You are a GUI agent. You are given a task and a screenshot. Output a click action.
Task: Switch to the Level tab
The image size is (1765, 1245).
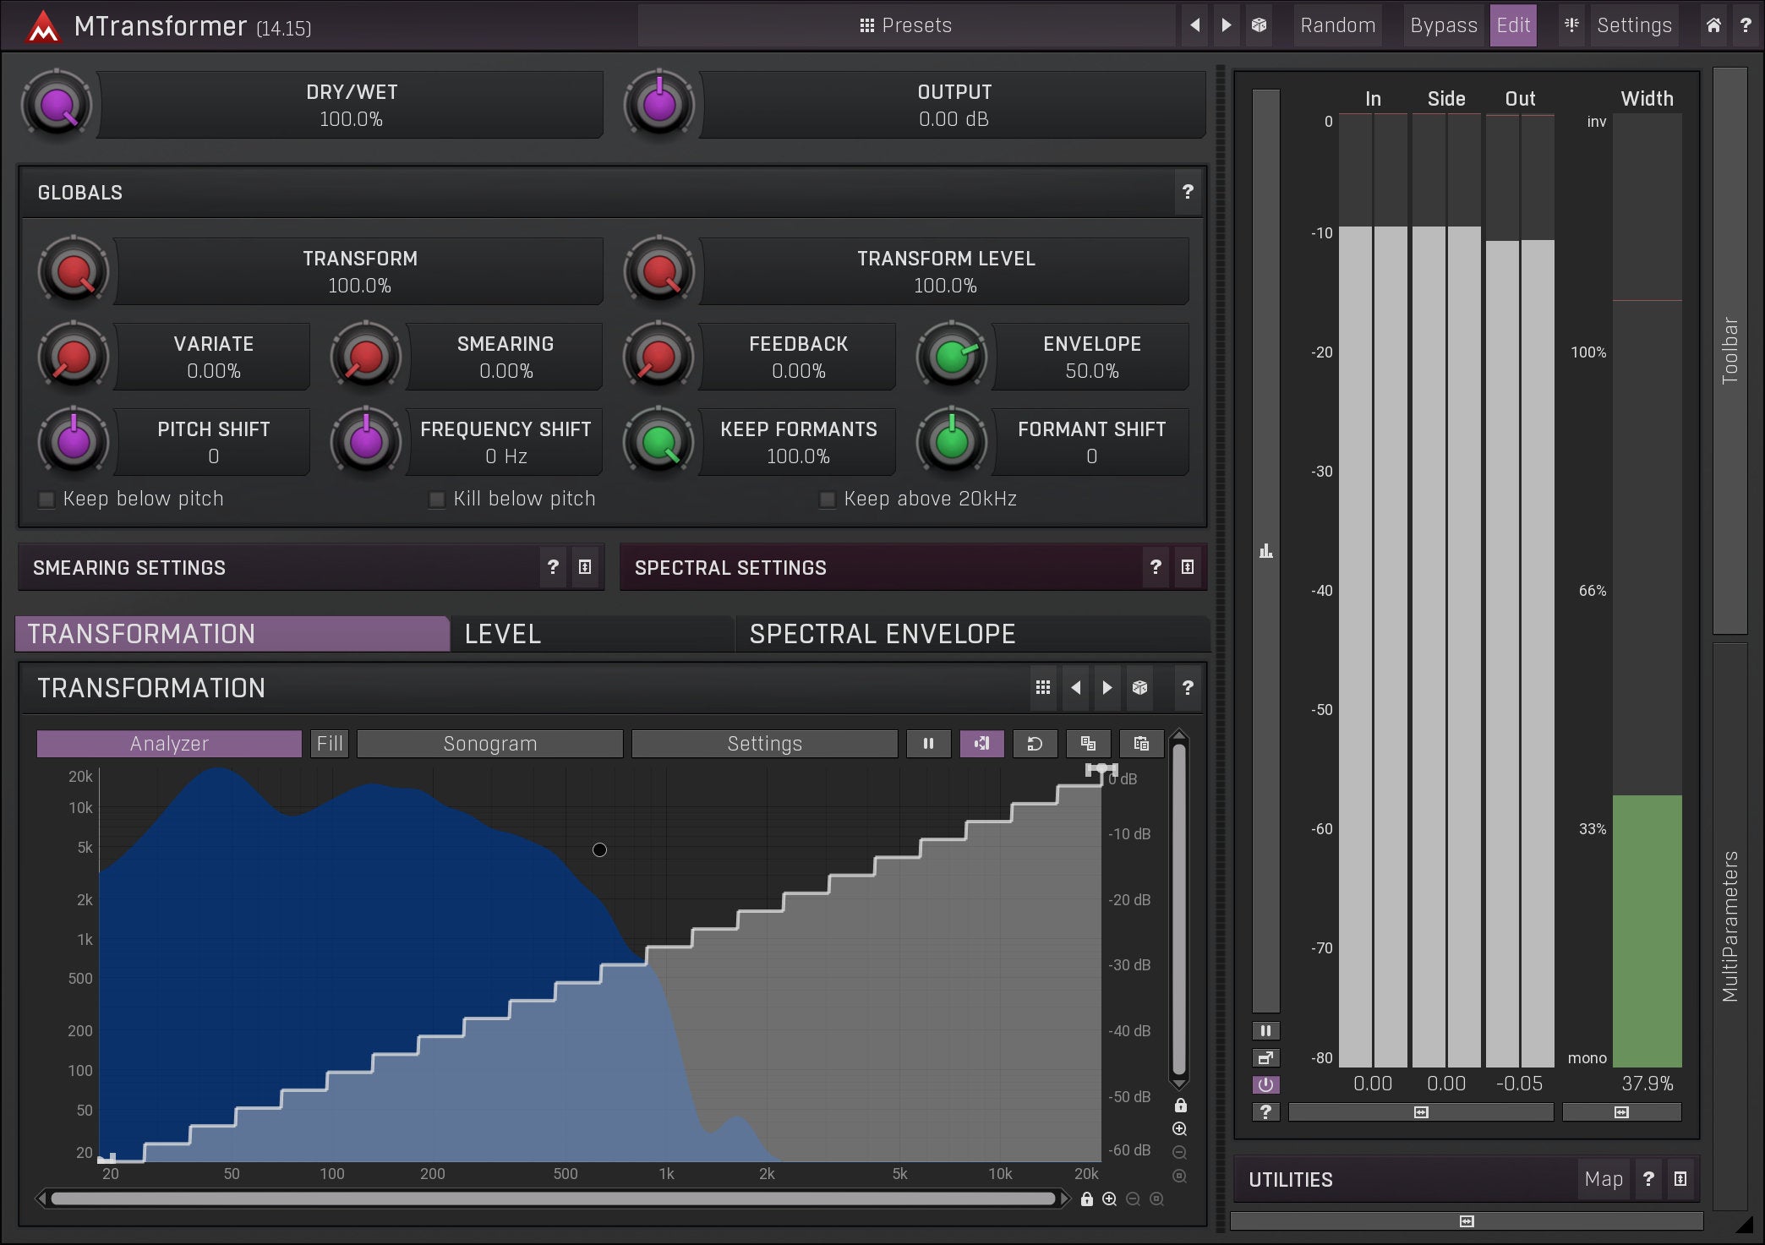click(503, 634)
